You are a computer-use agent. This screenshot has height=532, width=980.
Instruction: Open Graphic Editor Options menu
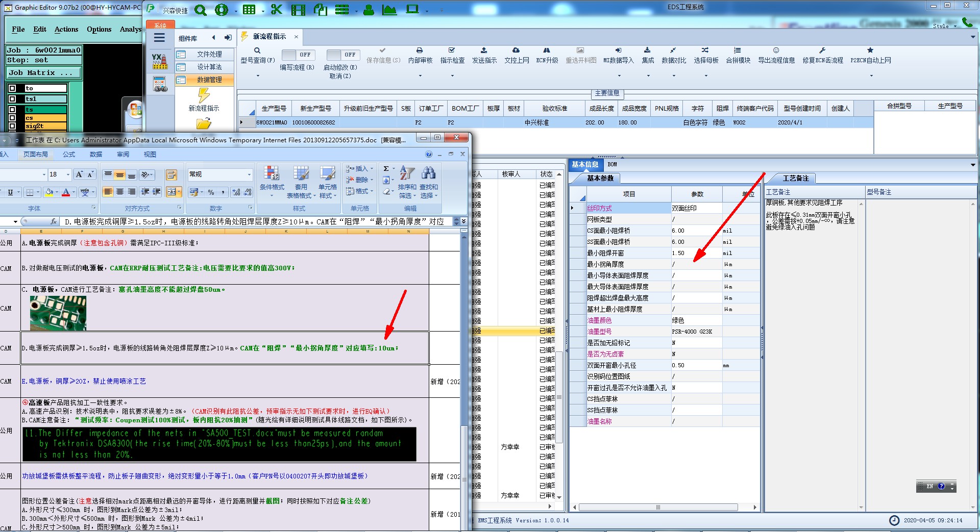(x=99, y=30)
